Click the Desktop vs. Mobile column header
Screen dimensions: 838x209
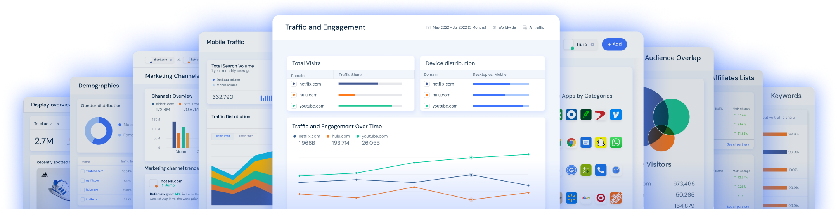pos(489,74)
